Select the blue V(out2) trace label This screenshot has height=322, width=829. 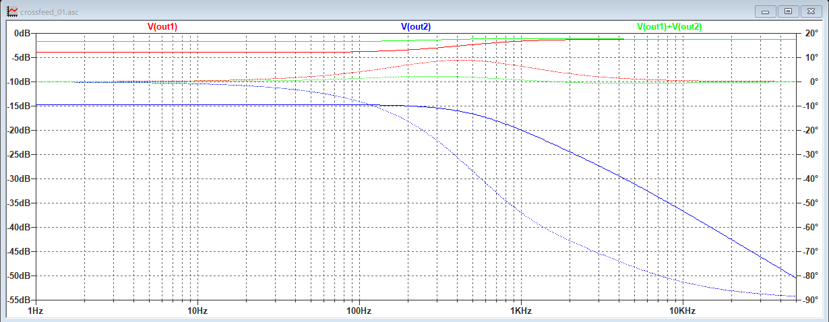click(416, 26)
